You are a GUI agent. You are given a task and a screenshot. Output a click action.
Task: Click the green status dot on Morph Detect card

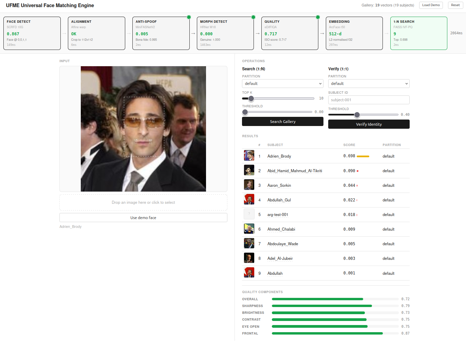tap(253, 17)
